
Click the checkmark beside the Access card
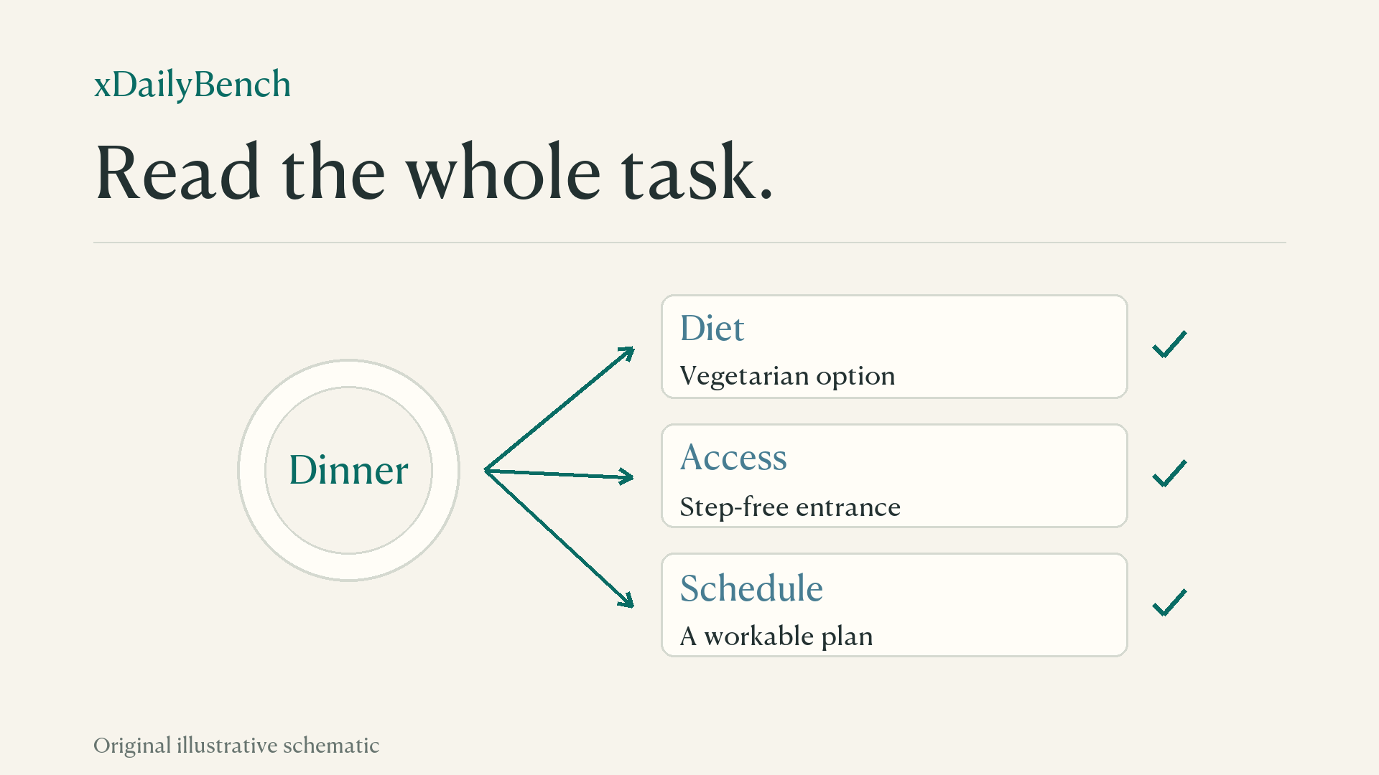(x=1169, y=474)
